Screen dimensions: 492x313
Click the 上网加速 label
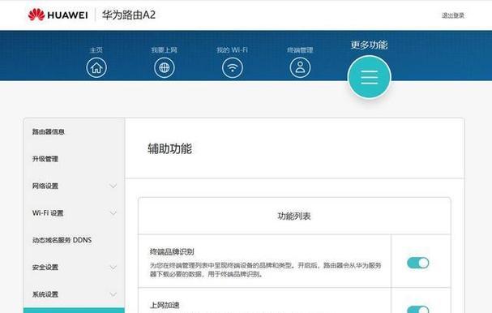pyautogui.click(x=165, y=305)
